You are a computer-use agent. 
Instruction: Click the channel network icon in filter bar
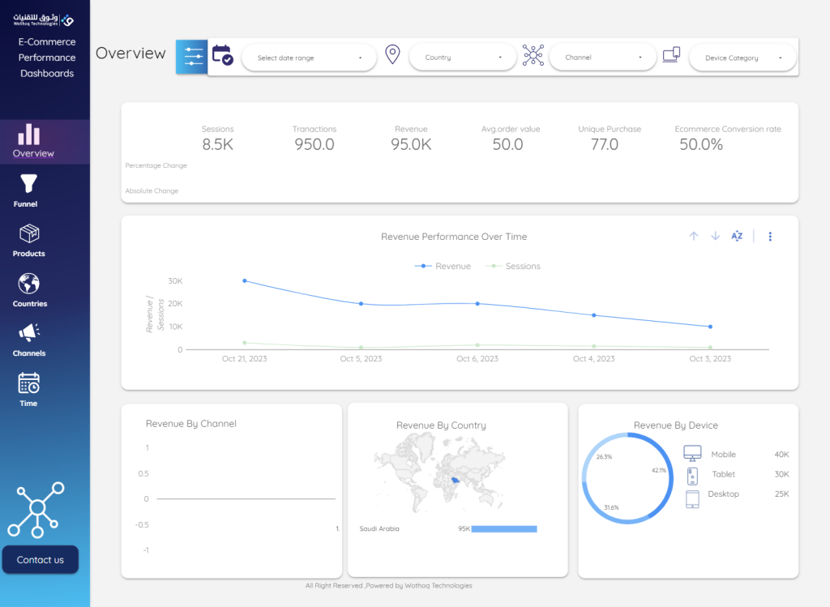coord(533,55)
